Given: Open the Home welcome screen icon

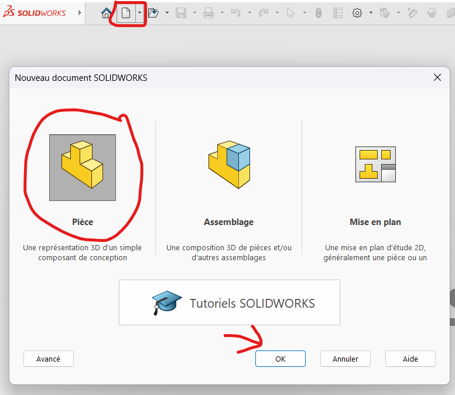Looking at the screenshot, I should (x=106, y=13).
